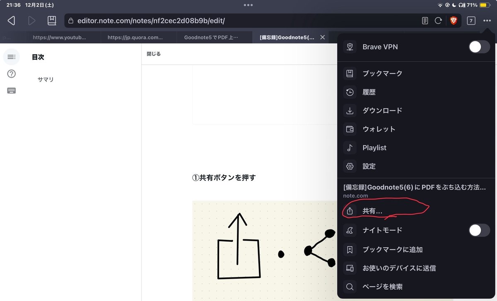Enable Brave VPN

tap(479, 47)
